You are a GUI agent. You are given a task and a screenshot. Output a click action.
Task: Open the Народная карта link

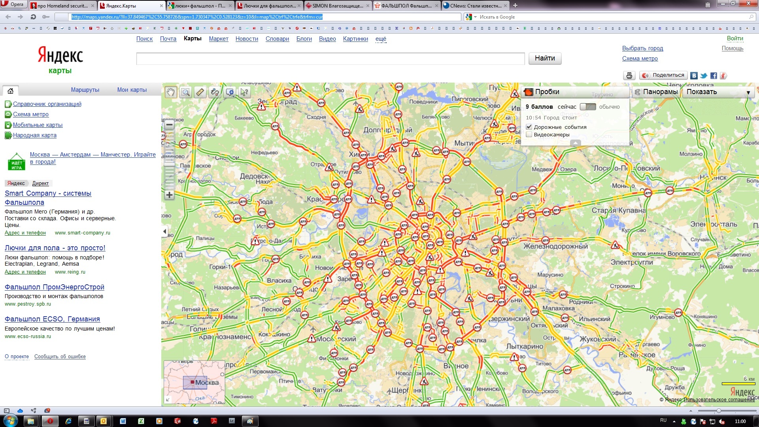[x=35, y=135]
